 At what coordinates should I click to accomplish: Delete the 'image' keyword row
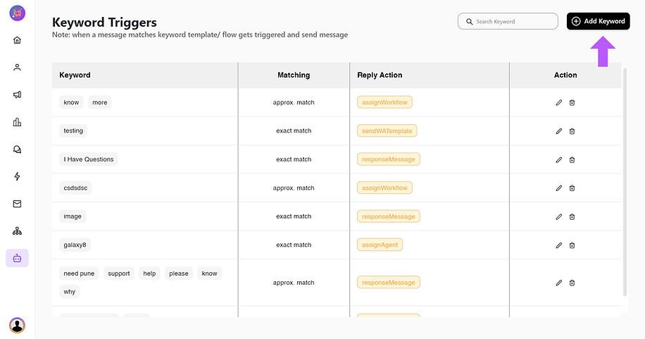(572, 216)
